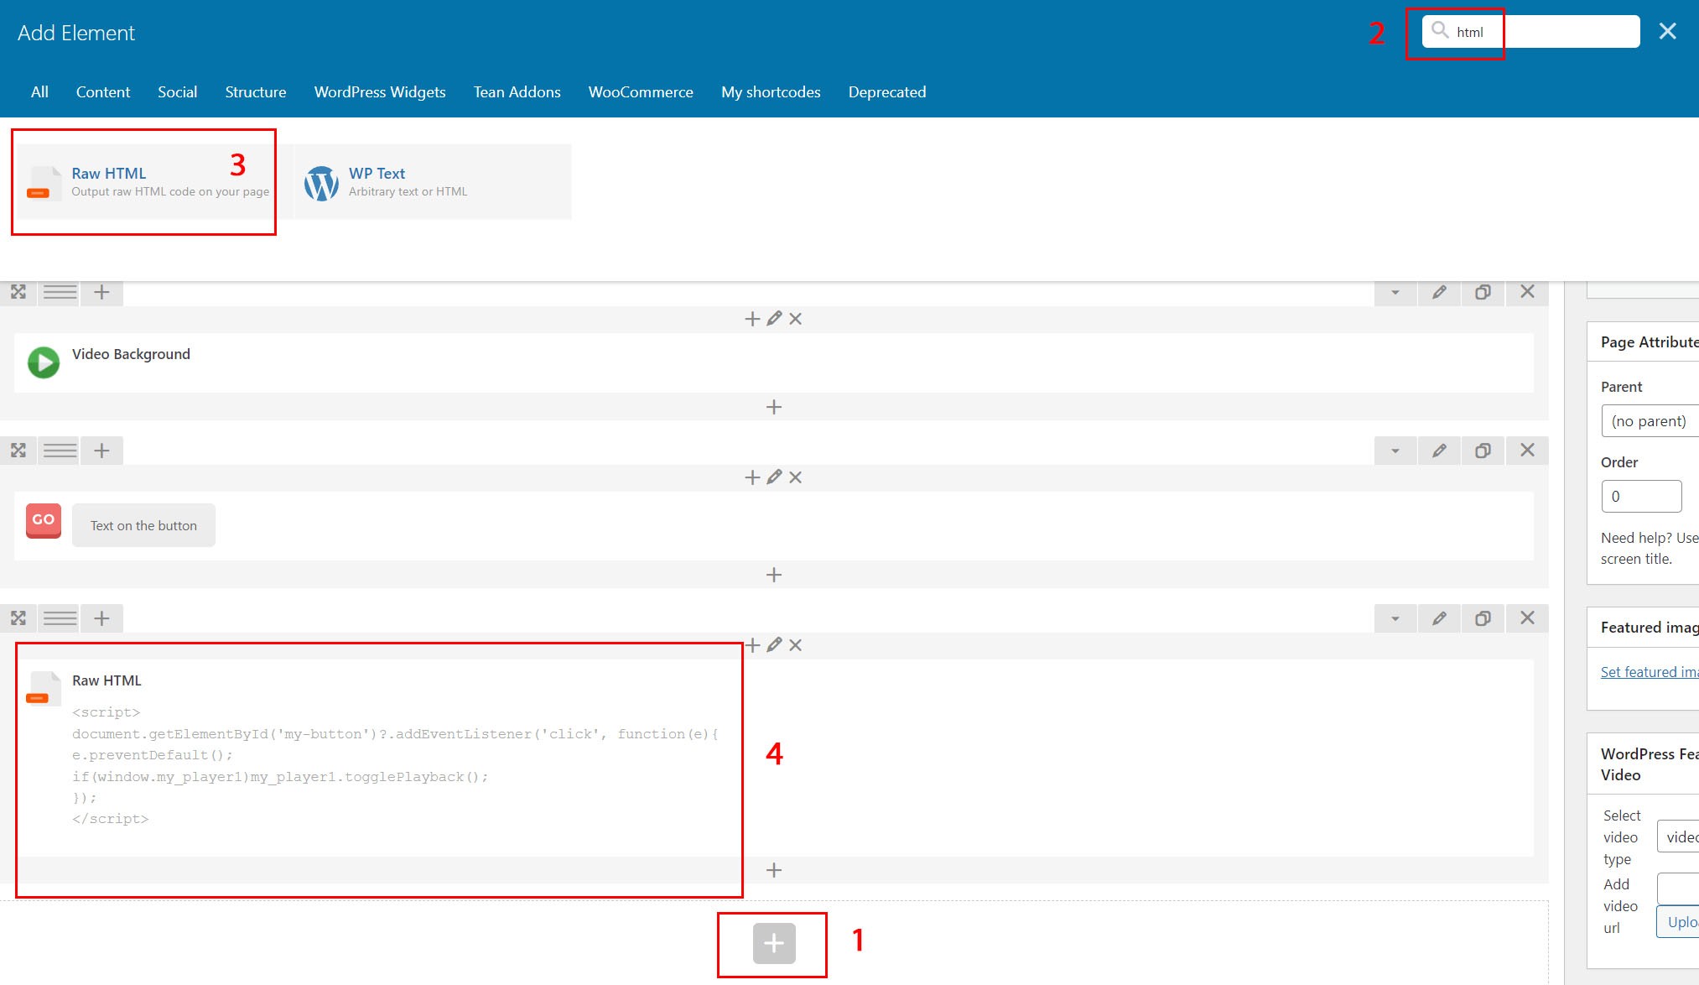Open the Set featured image link
This screenshot has width=1699, height=985.
[1650, 672]
